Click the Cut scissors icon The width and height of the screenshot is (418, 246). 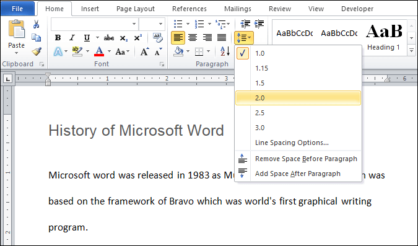(36, 24)
